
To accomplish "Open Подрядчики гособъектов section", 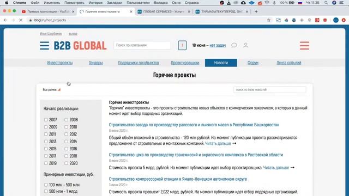I will click(x=139, y=63).
